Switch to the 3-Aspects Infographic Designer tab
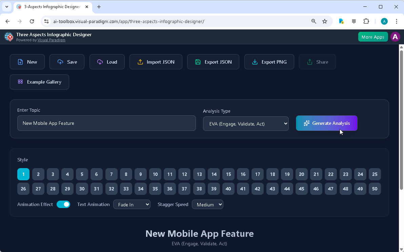Viewport: 404px width, 252px height. pos(51,7)
